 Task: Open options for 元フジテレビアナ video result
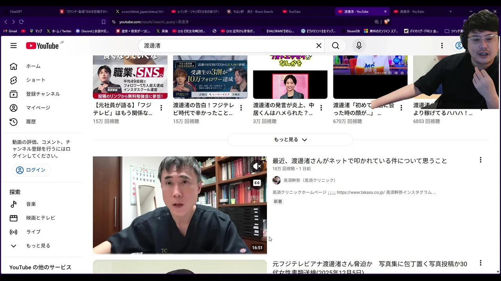point(480,263)
